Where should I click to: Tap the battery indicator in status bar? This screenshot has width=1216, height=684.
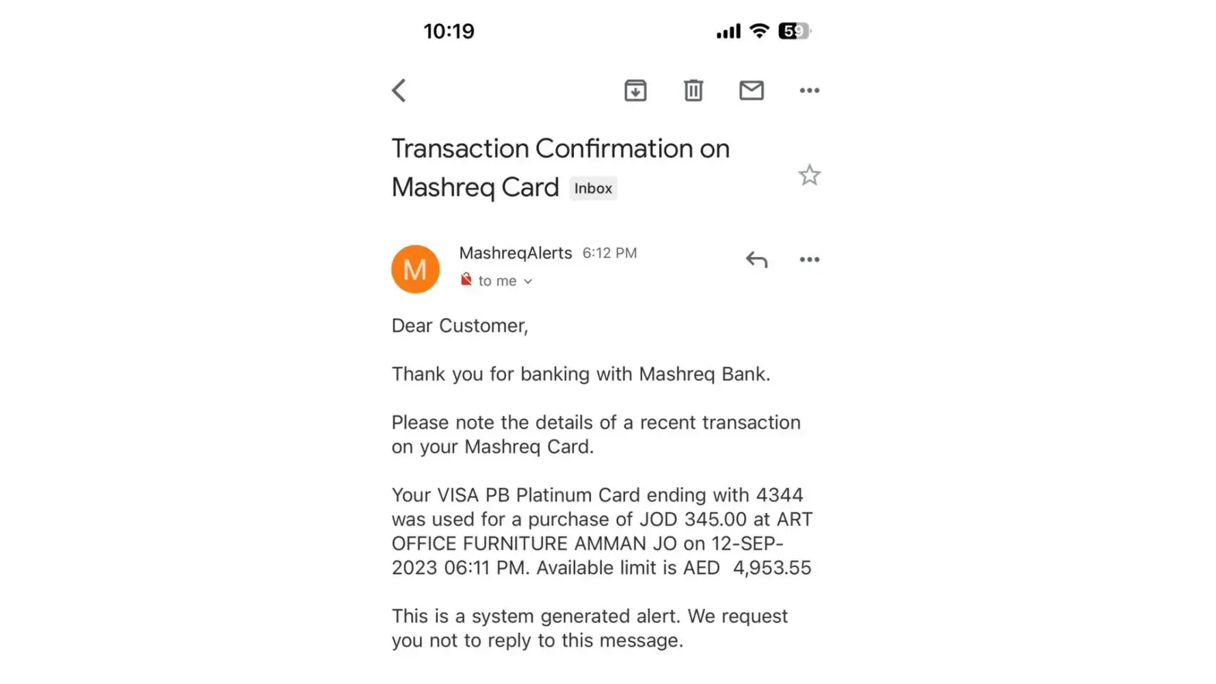794,31
